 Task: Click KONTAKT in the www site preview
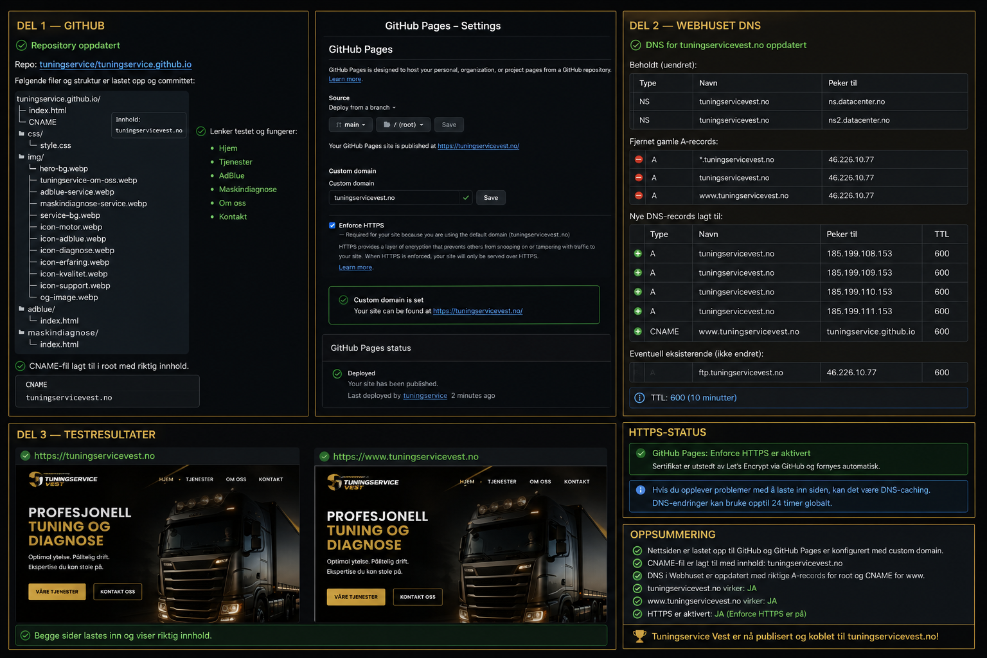pos(577,482)
